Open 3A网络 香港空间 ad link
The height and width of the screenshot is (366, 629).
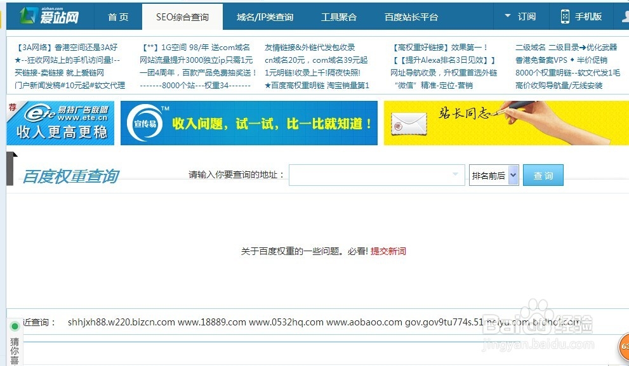(x=66, y=48)
